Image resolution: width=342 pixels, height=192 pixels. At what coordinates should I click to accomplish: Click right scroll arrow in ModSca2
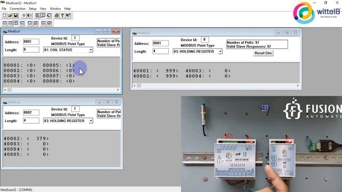[x=298, y=85]
